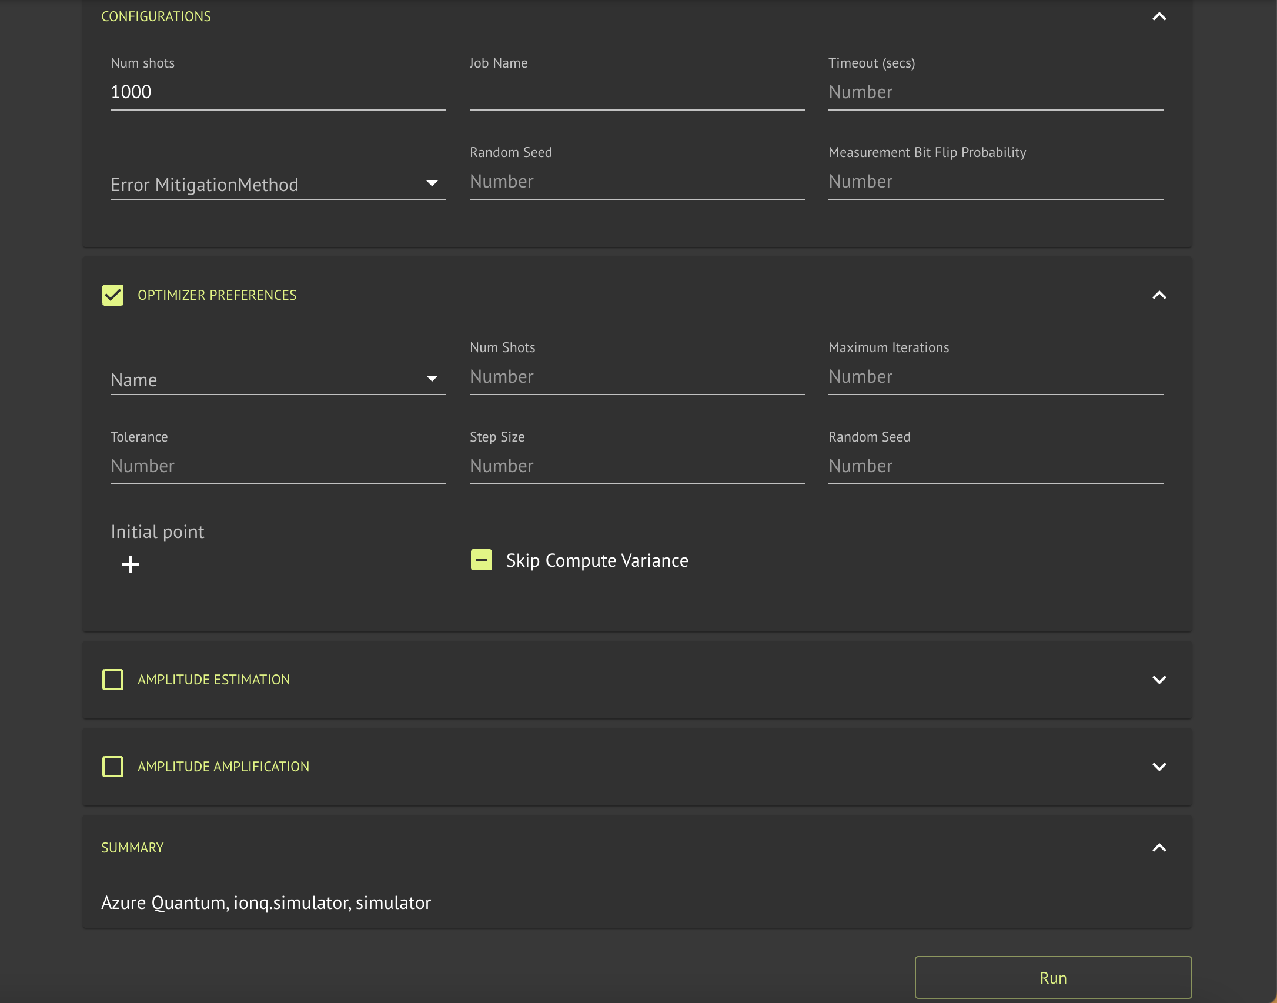1277x1003 pixels.
Task: Click the SUMMARY section title
Action: [132, 848]
